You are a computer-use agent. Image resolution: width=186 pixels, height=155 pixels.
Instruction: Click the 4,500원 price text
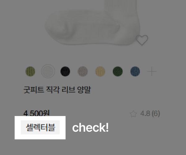36,113
